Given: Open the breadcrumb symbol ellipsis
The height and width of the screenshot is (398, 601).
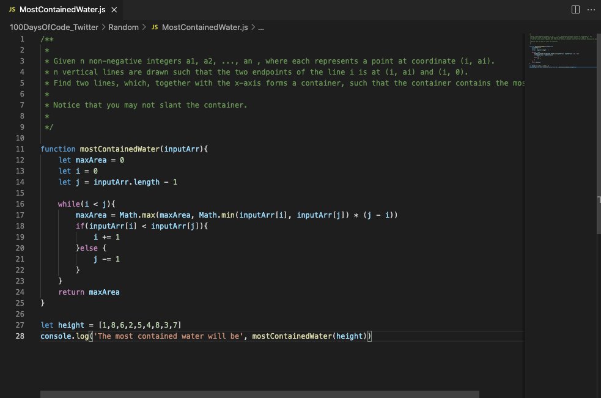Looking at the screenshot, I should point(260,28).
